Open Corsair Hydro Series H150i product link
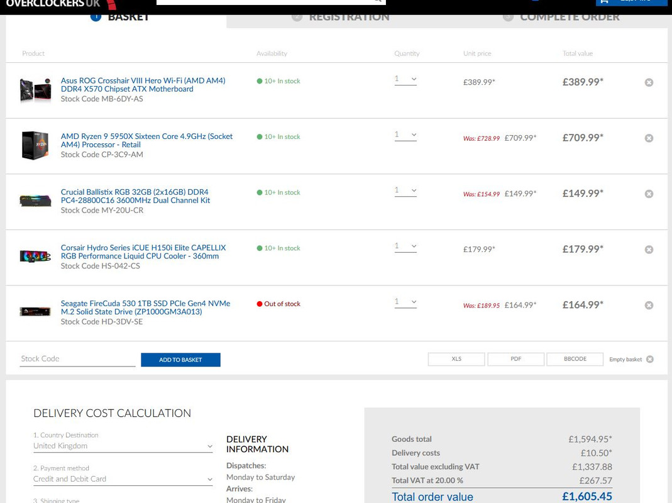The image size is (672, 503). (x=143, y=252)
